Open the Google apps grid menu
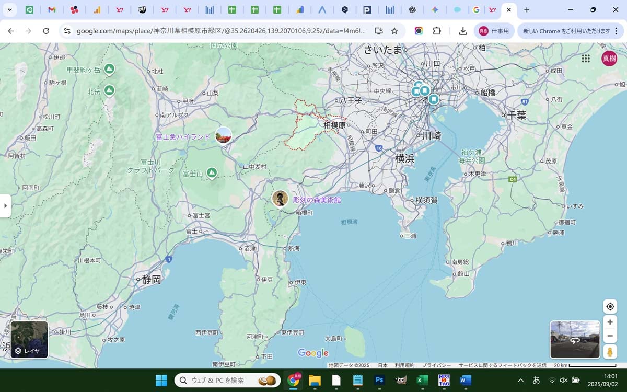This screenshot has height=392, width=627. point(586,59)
